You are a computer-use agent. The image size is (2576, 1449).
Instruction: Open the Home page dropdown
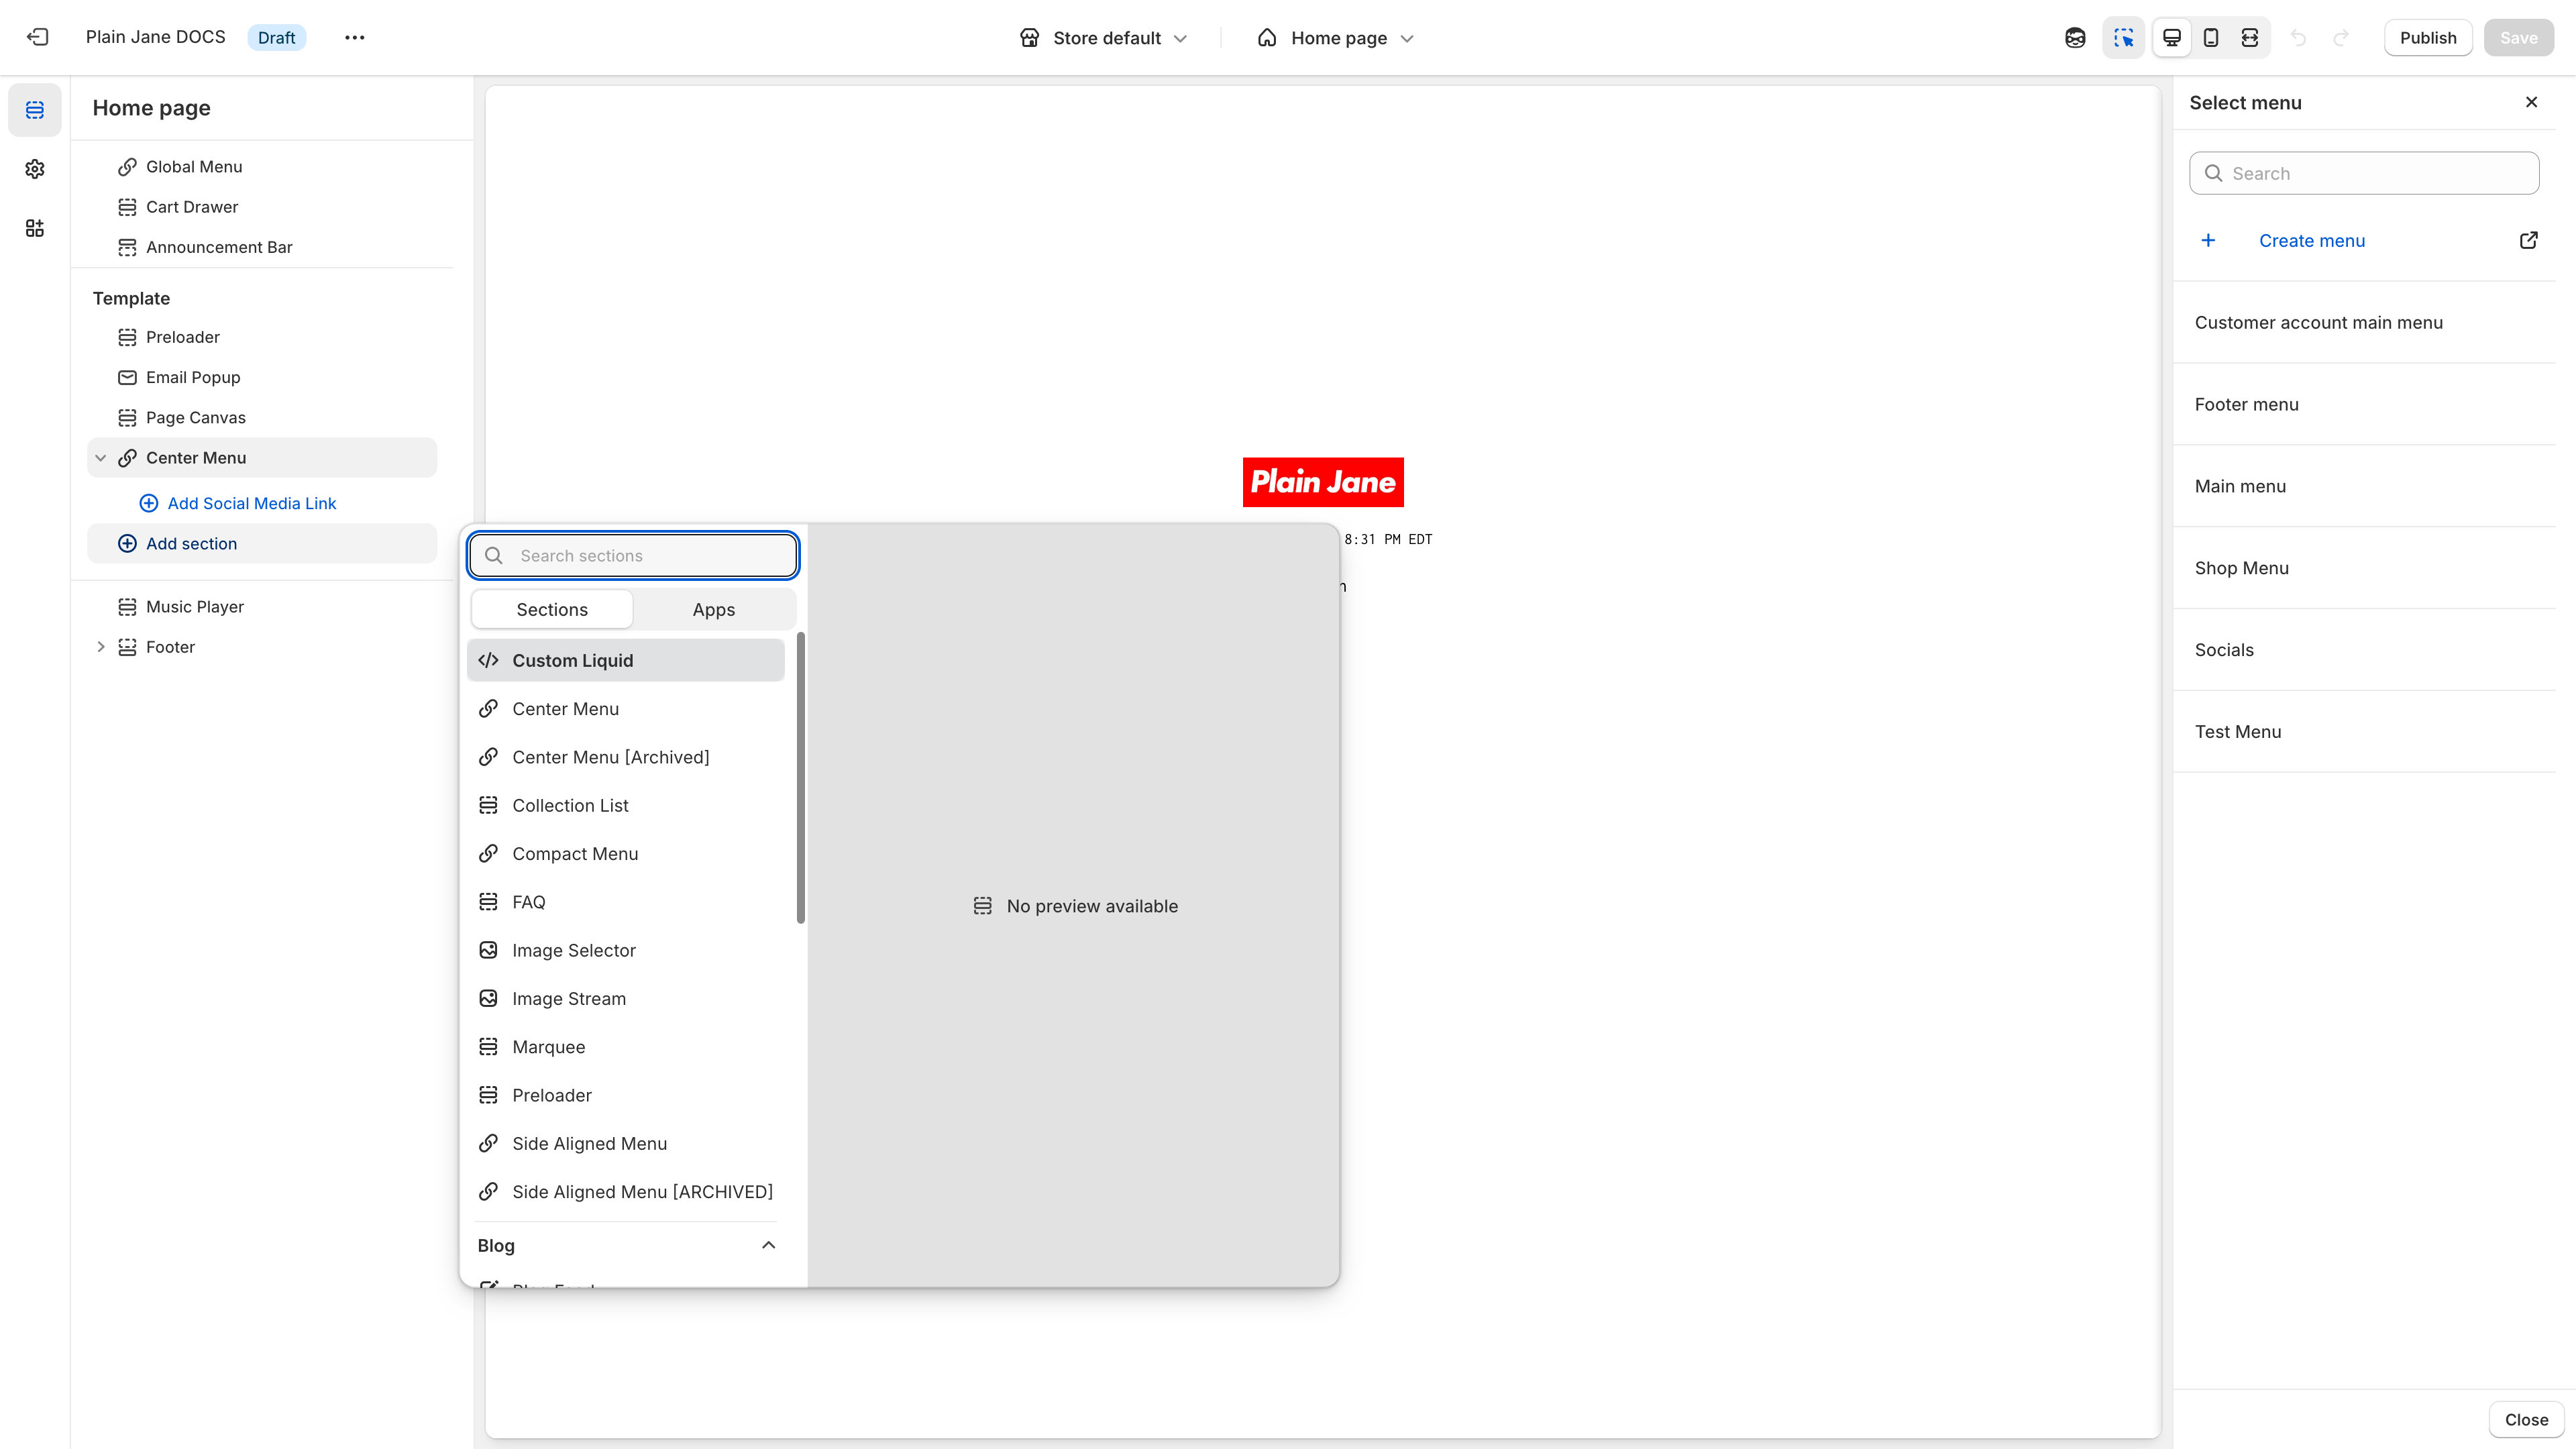click(1335, 37)
